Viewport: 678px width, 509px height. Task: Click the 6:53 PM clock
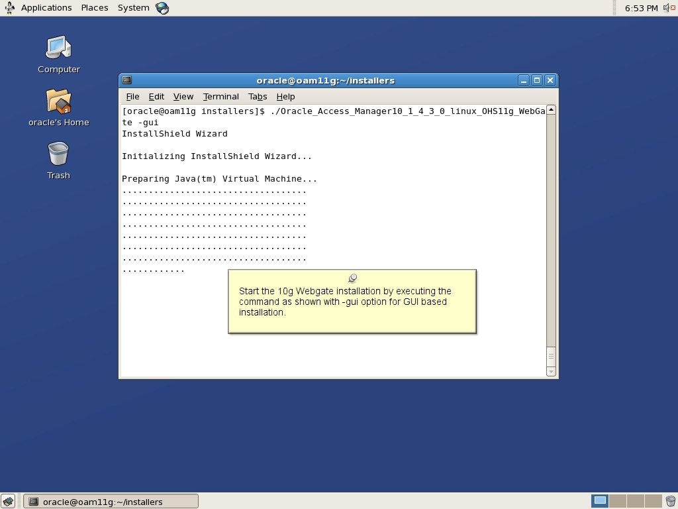coord(642,8)
